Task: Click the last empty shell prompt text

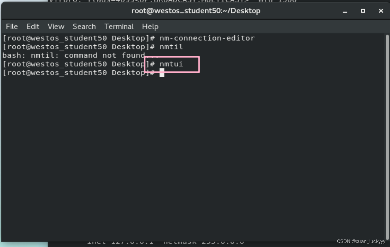Action: [x=78, y=73]
